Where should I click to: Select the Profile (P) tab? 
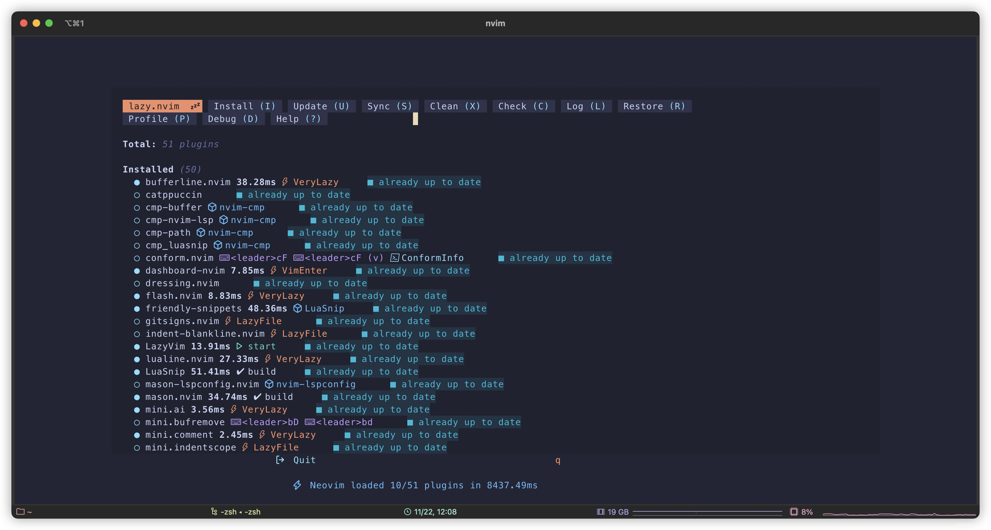click(x=159, y=118)
